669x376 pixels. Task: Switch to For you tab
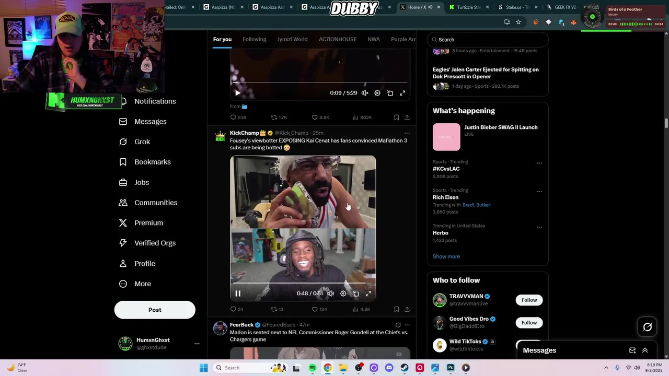click(x=222, y=39)
